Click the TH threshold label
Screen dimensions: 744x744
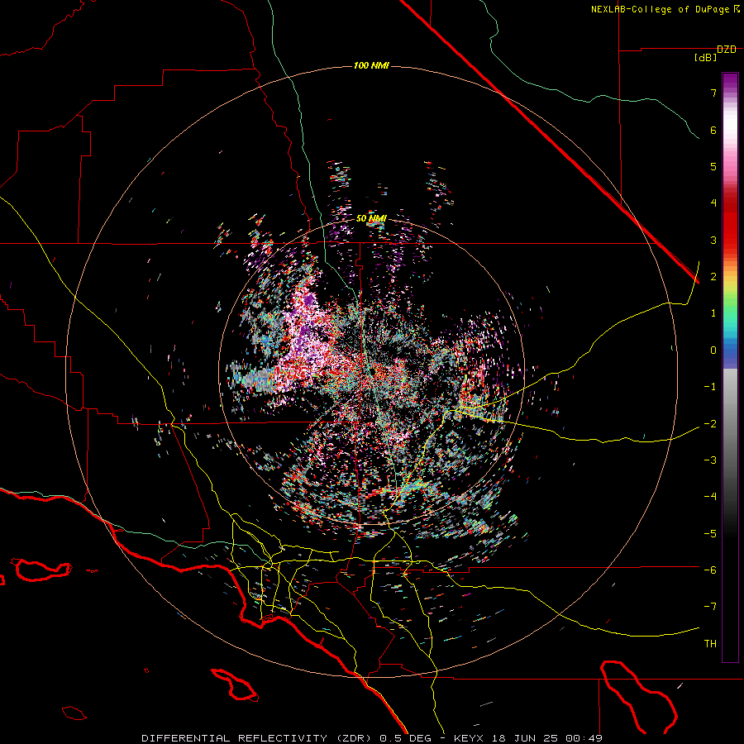coord(710,644)
